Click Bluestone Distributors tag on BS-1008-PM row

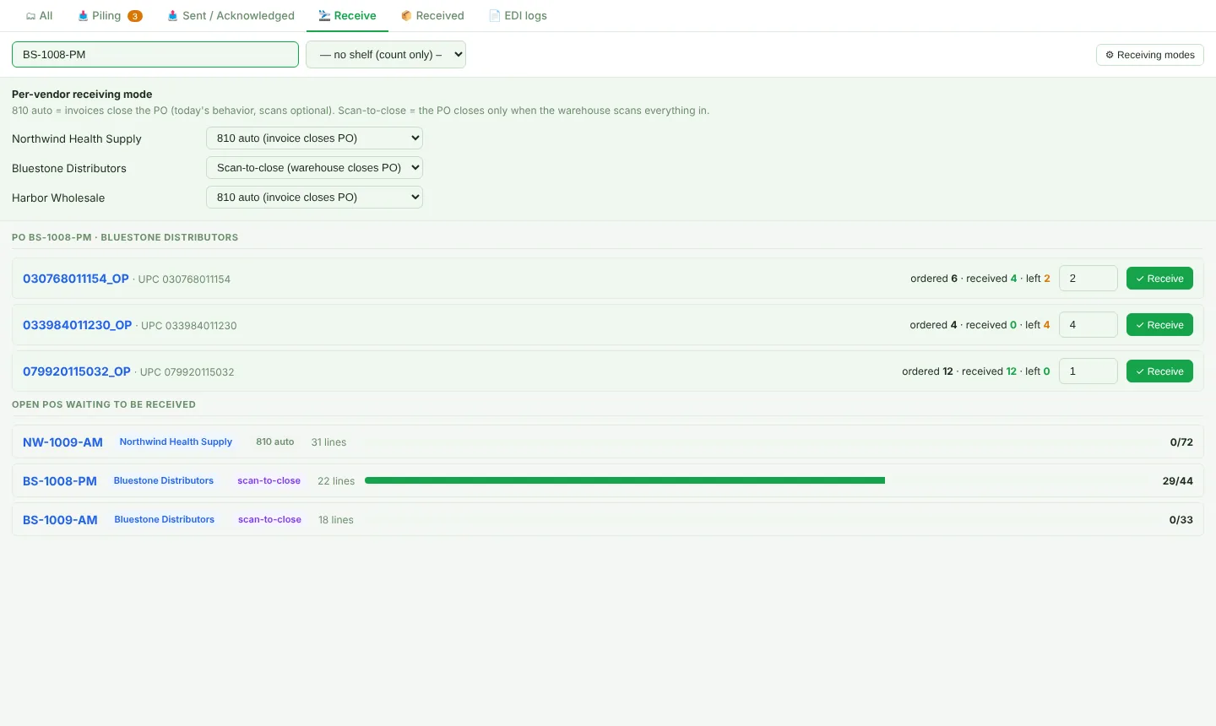164,480
